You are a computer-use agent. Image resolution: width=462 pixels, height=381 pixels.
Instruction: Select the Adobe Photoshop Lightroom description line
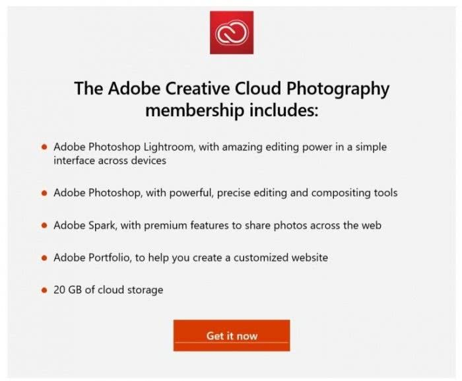pos(220,147)
